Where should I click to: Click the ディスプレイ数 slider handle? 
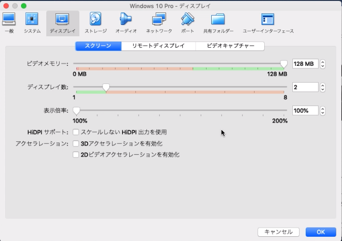click(x=106, y=87)
